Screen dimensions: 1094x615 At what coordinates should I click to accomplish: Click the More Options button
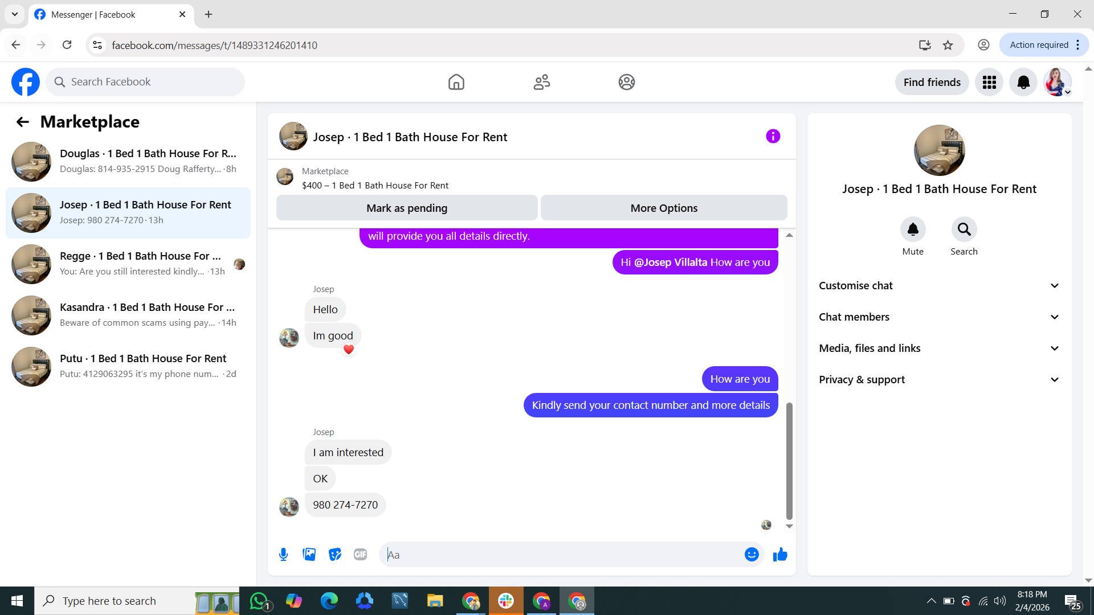[664, 208]
